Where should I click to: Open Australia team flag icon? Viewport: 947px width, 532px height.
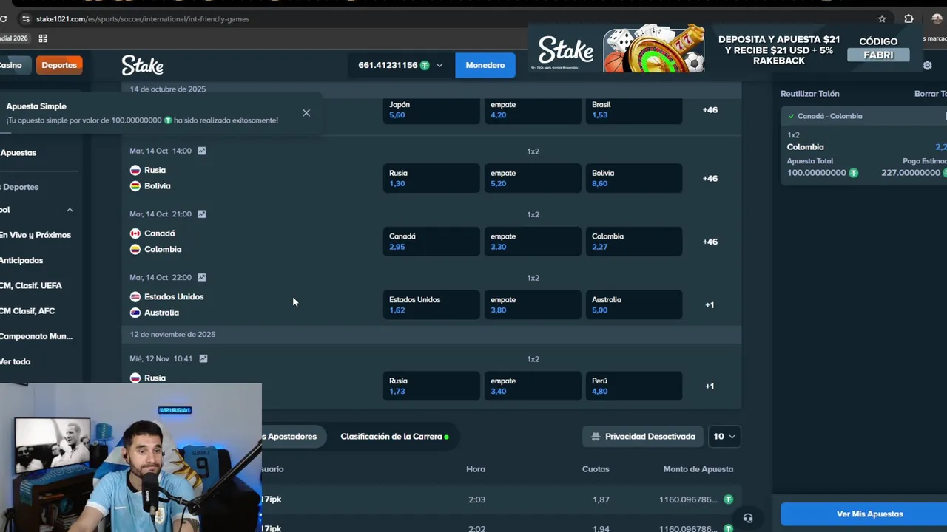point(135,313)
